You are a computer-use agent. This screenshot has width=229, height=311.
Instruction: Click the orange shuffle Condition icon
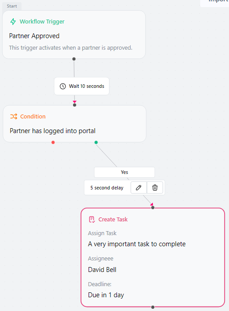click(x=14, y=116)
